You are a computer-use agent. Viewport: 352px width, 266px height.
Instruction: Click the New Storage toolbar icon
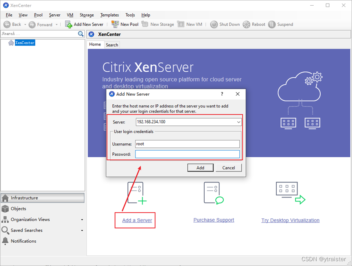coord(145,24)
